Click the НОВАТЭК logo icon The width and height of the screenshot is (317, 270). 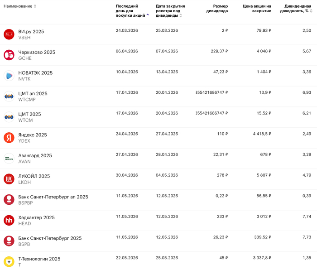[9, 76]
